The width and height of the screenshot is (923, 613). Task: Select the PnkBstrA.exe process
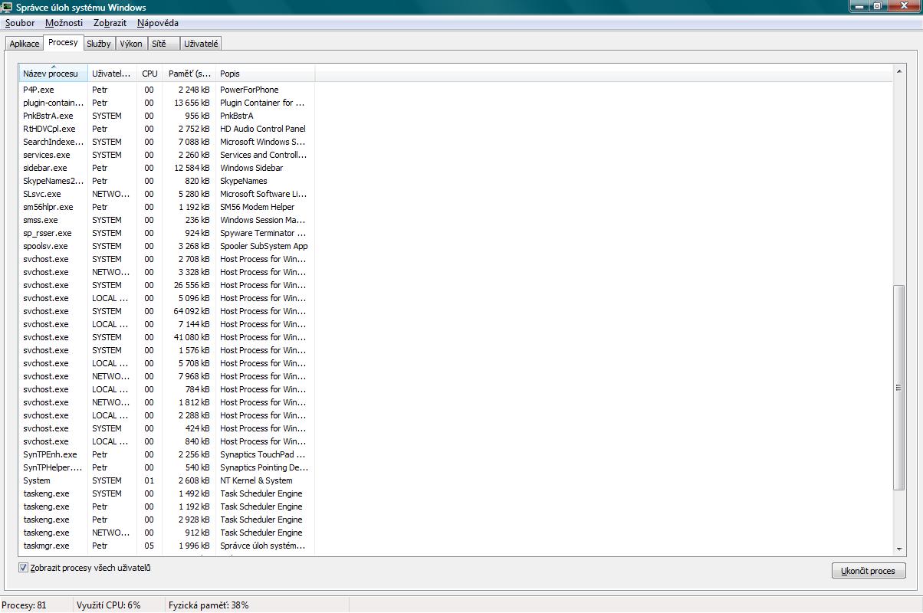pyautogui.click(x=166, y=116)
